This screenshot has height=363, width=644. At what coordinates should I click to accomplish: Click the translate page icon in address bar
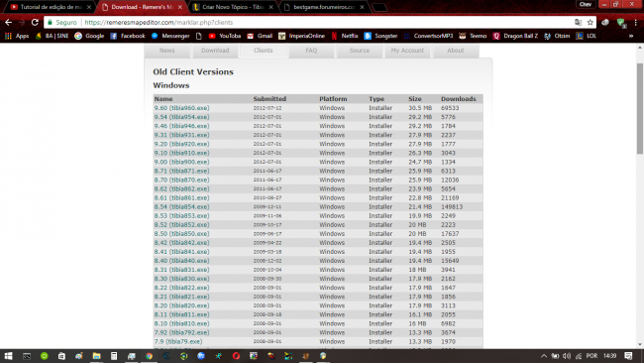pyautogui.click(x=579, y=22)
